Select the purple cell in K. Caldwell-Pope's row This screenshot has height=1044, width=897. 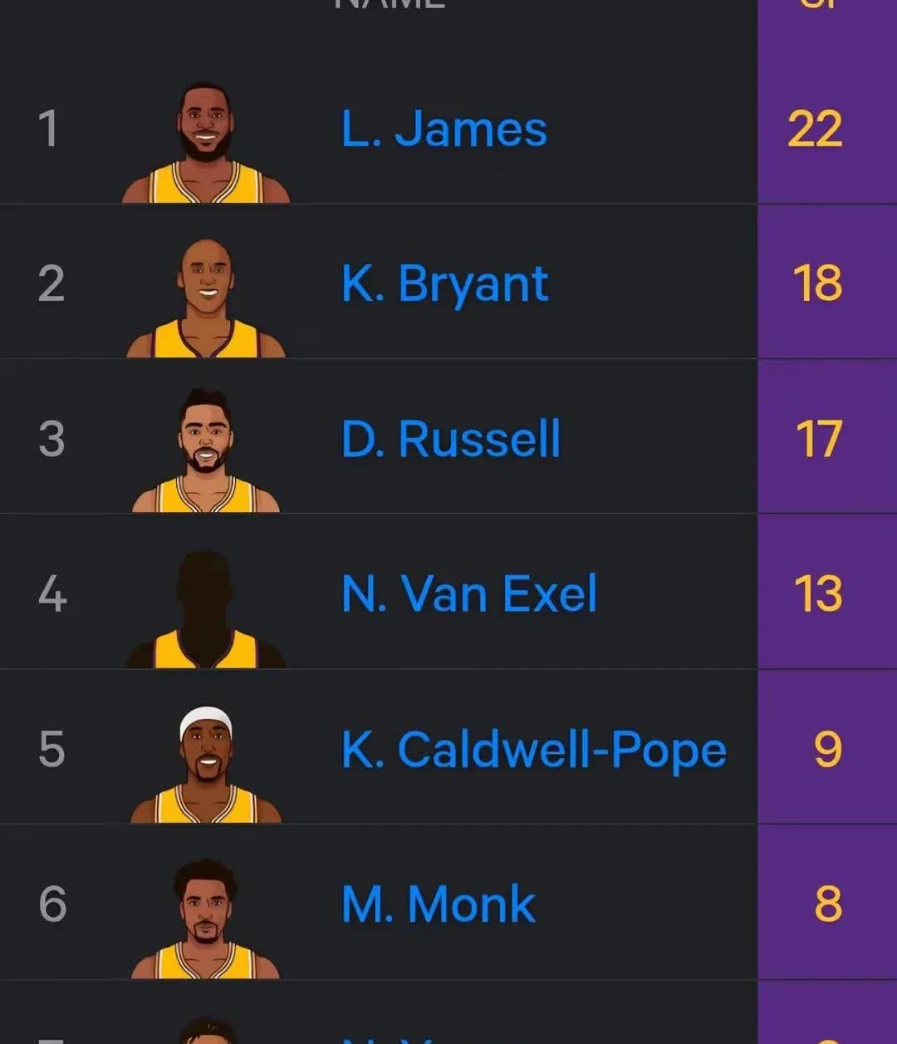coord(827,749)
